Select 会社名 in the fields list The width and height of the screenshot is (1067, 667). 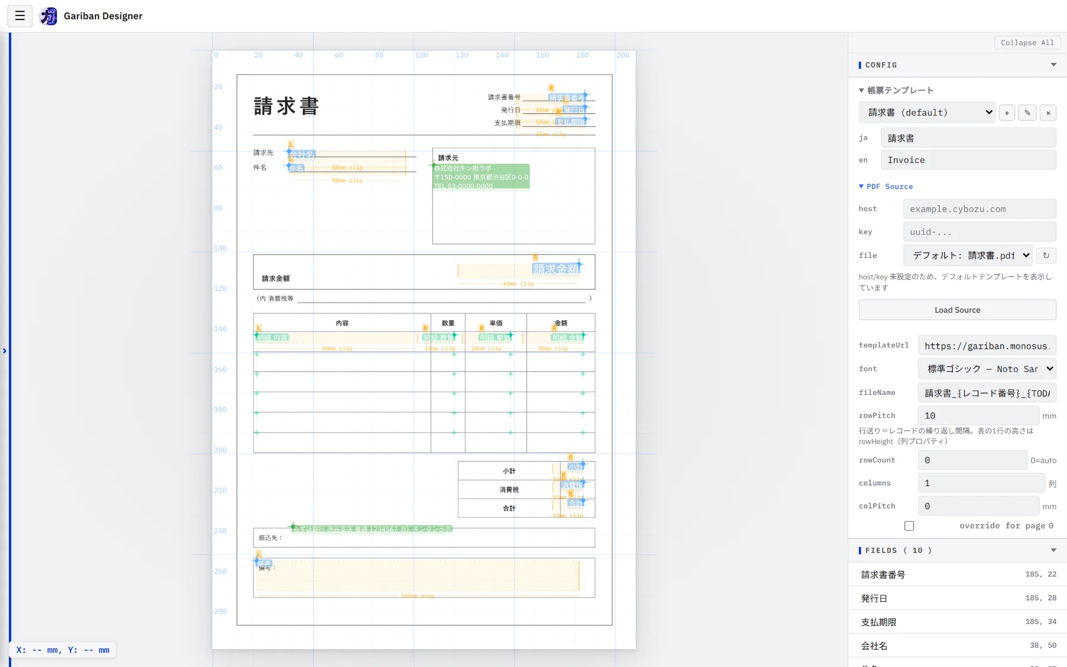(x=957, y=646)
